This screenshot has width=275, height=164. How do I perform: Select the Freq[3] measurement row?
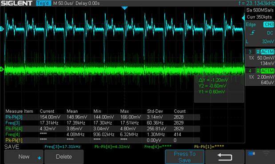[x=102, y=123]
